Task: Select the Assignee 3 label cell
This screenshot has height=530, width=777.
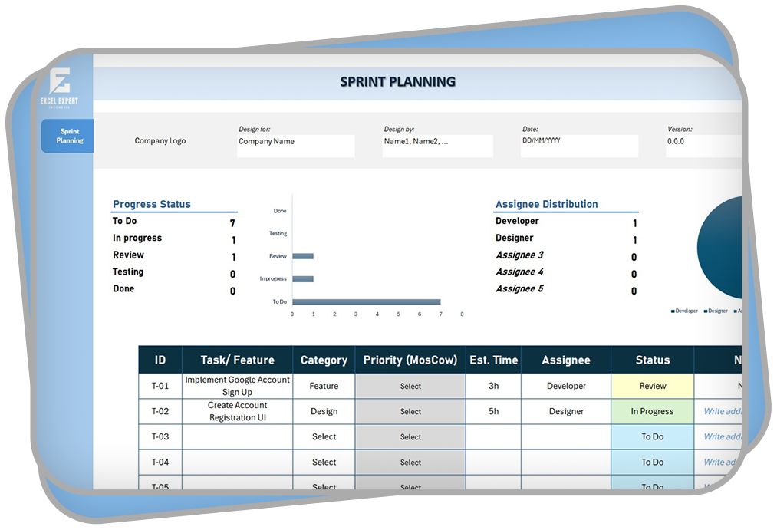Action: click(519, 255)
